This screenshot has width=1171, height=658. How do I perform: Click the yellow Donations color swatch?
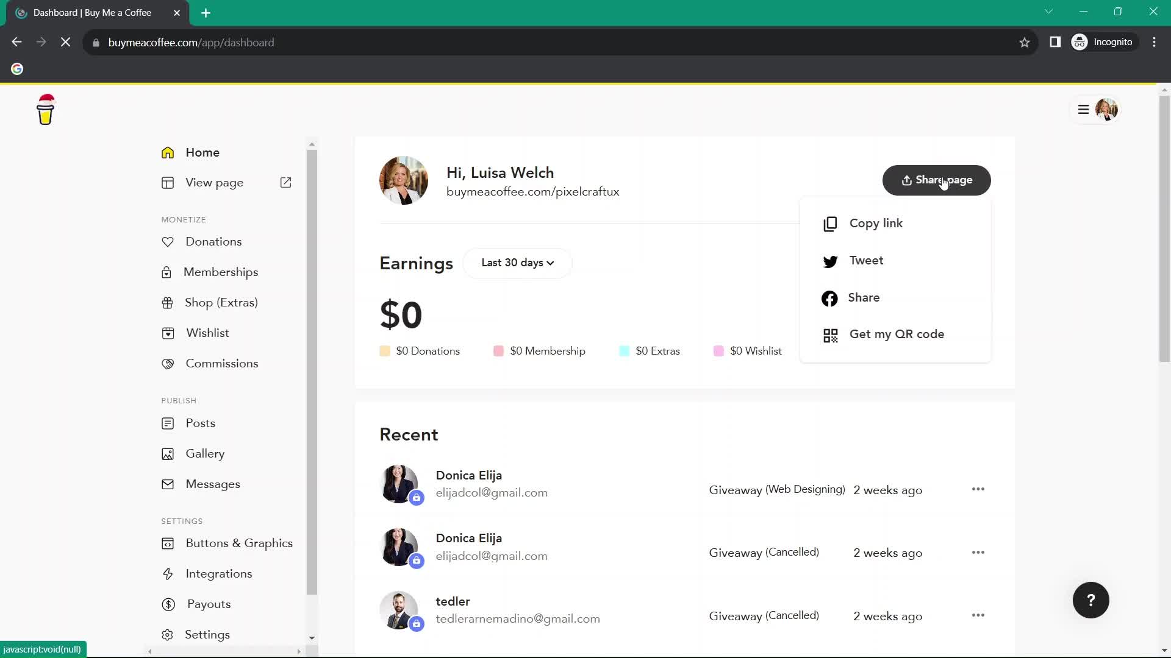tap(385, 351)
